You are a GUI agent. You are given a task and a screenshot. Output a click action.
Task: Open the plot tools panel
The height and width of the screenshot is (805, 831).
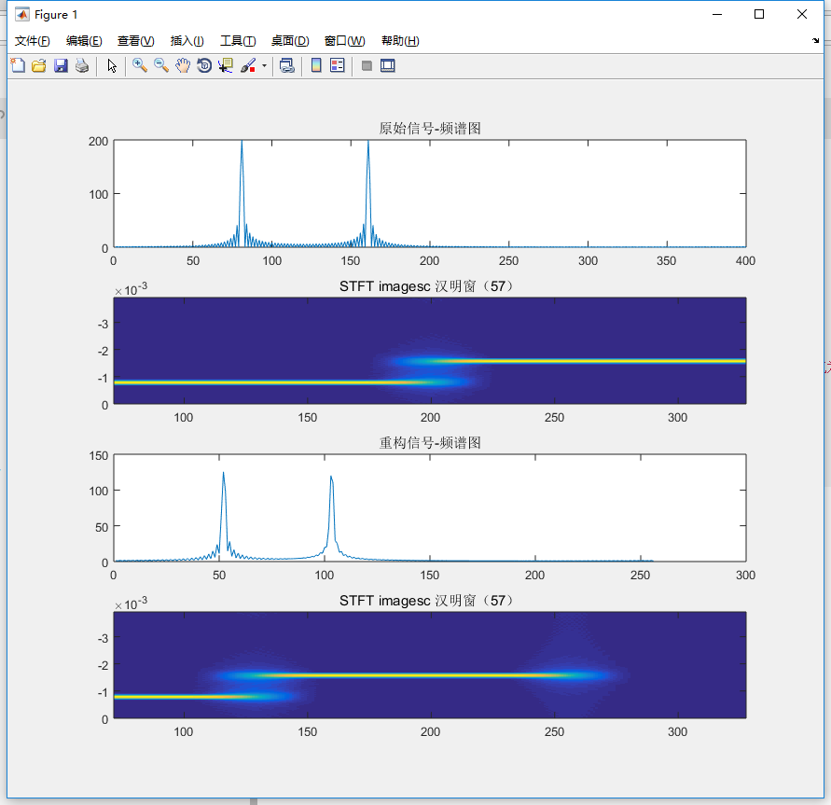(387, 65)
